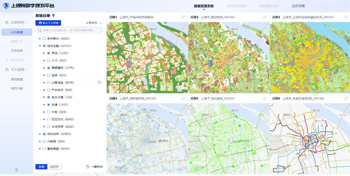Viewport: 350px width, 176px height.
Task: Click the 分屏2 planning parcels map thumbnail
Action: click(228, 57)
